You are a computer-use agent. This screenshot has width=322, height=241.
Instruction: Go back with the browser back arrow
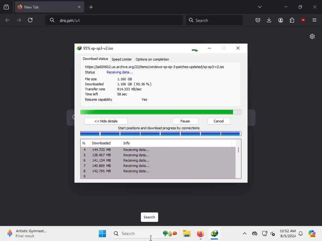tap(8, 20)
